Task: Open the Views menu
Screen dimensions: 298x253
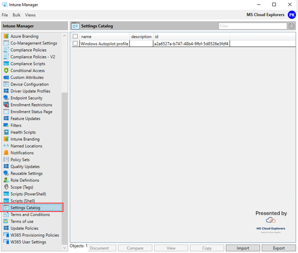Action: [x=30, y=15]
